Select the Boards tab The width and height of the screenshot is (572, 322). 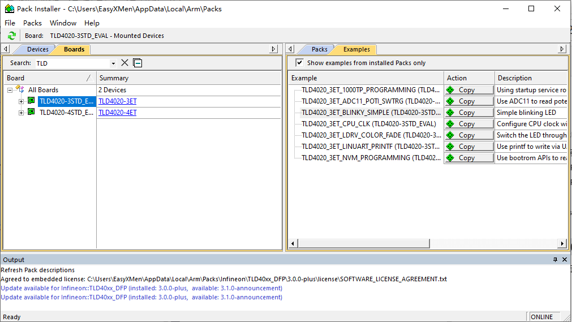(74, 49)
